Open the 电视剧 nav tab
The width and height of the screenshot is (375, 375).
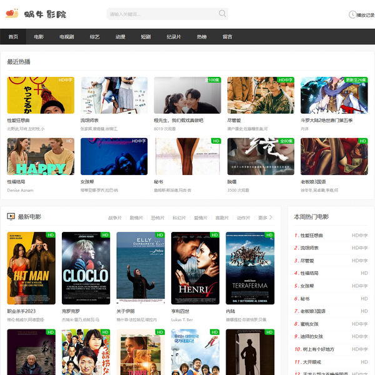pos(66,37)
